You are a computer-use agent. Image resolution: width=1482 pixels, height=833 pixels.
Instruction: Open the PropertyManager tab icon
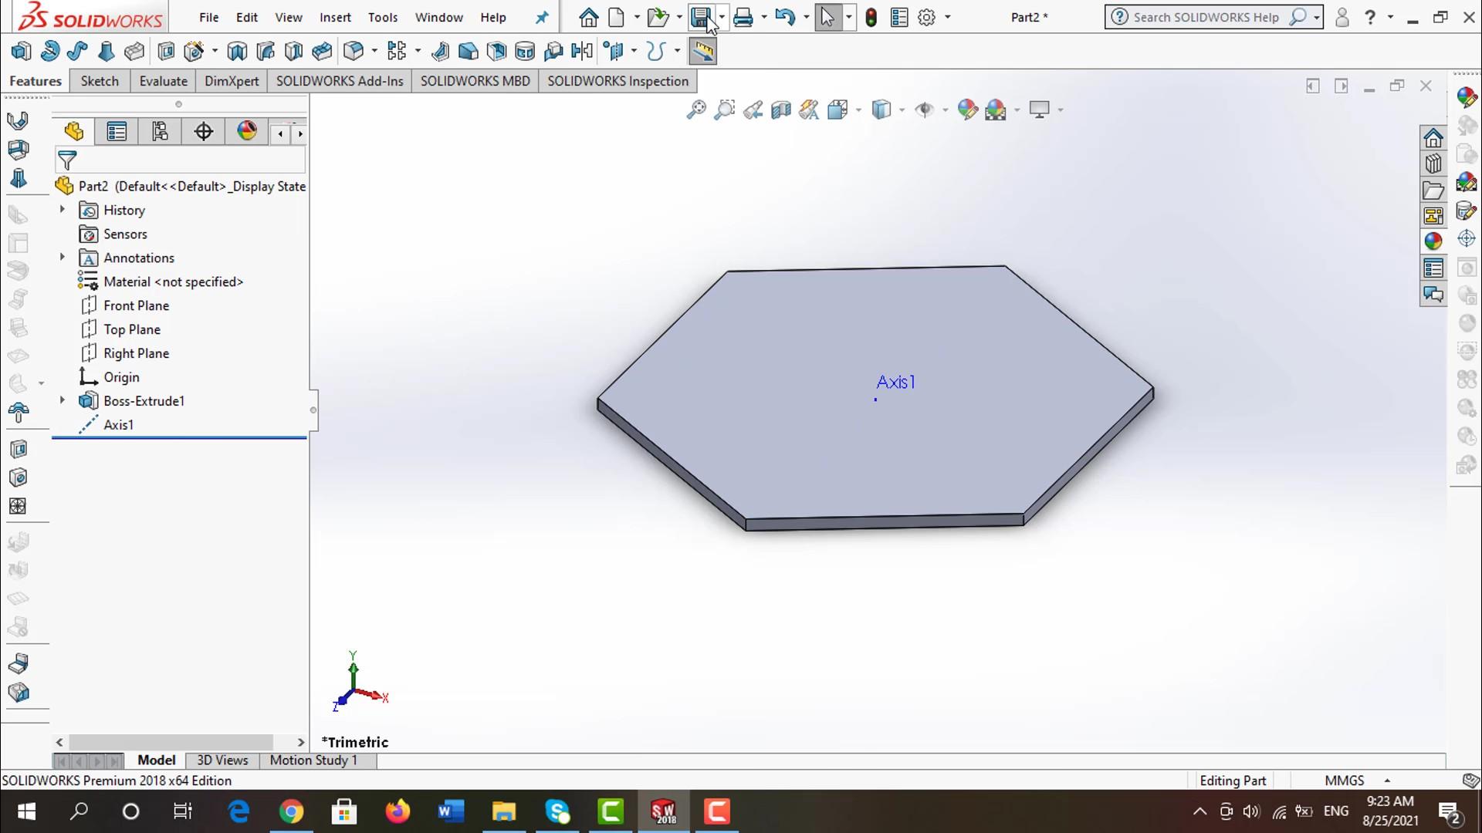click(117, 132)
